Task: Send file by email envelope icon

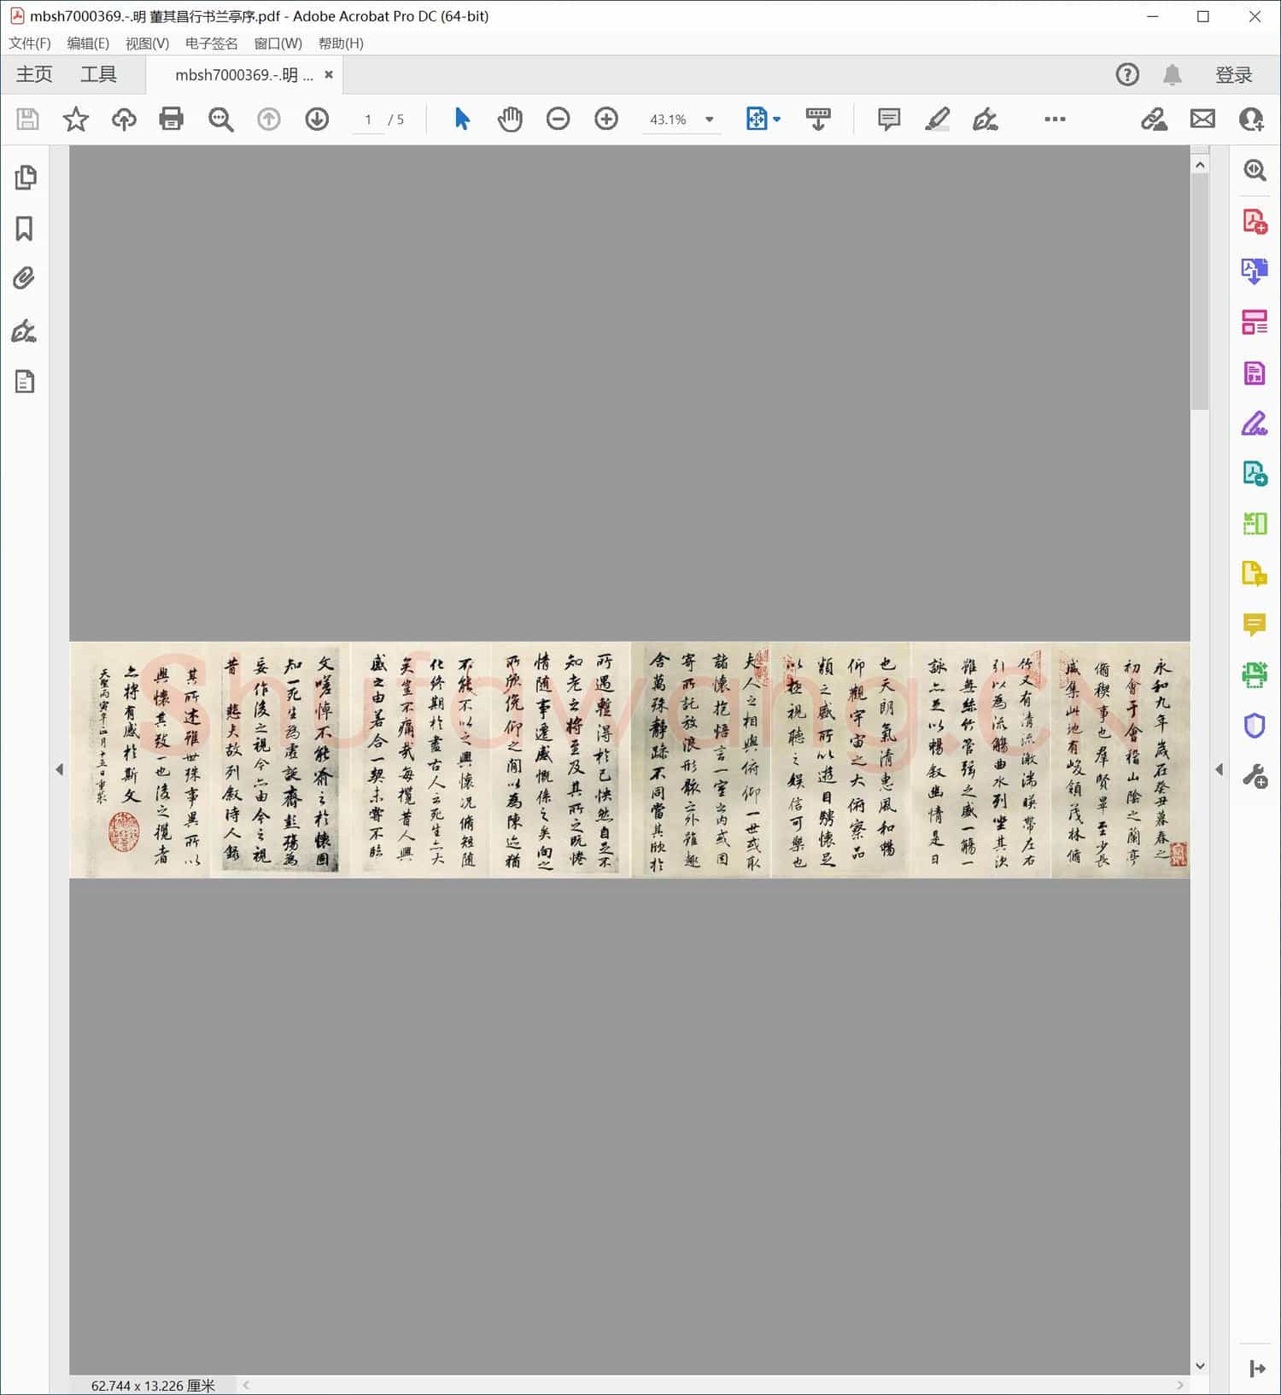Action: click(1202, 119)
